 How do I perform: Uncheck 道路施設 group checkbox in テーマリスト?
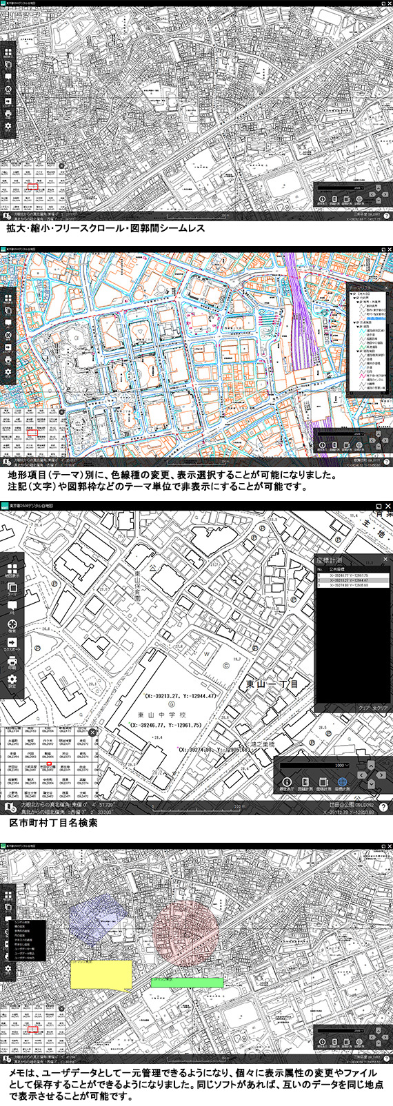click(361, 351)
